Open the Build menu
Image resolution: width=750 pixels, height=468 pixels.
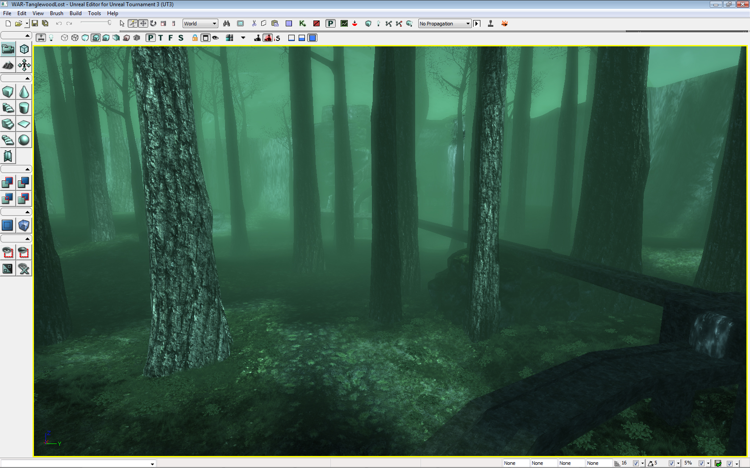click(x=75, y=13)
